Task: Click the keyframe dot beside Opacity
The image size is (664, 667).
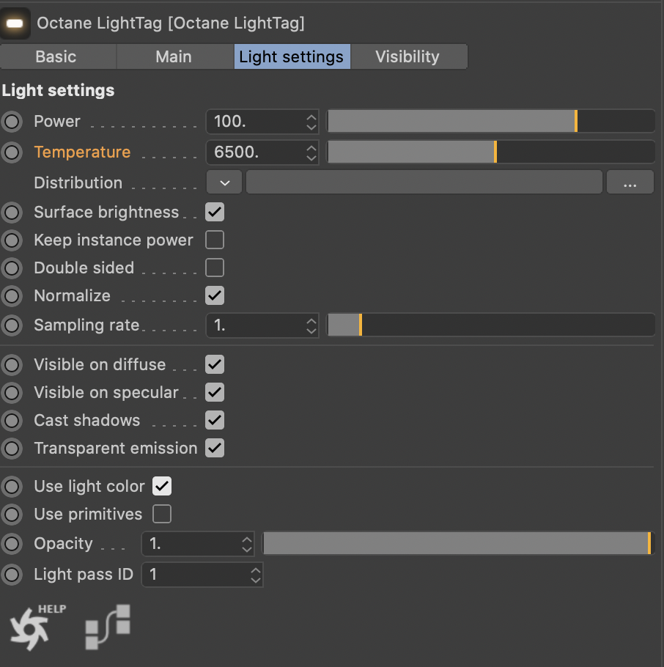Action: [12, 544]
